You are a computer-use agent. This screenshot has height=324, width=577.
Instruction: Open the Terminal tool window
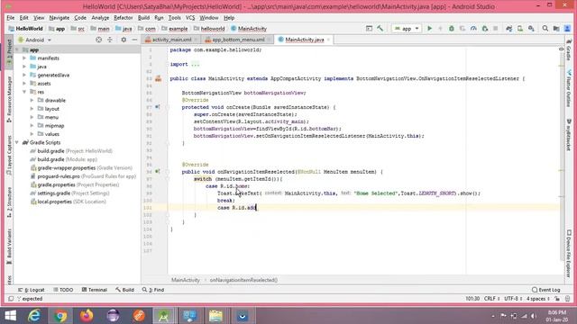pyautogui.click(x=94, y=290)
